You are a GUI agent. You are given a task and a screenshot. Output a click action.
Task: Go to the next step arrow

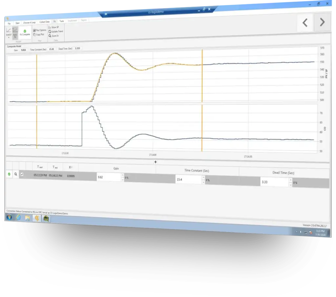tap(322, 22)
